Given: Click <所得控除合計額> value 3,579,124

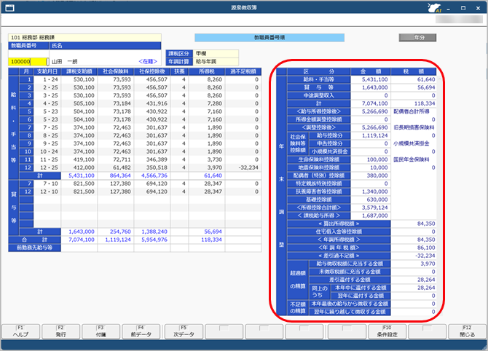Looking at the screenshot, I should pos(371,208).
